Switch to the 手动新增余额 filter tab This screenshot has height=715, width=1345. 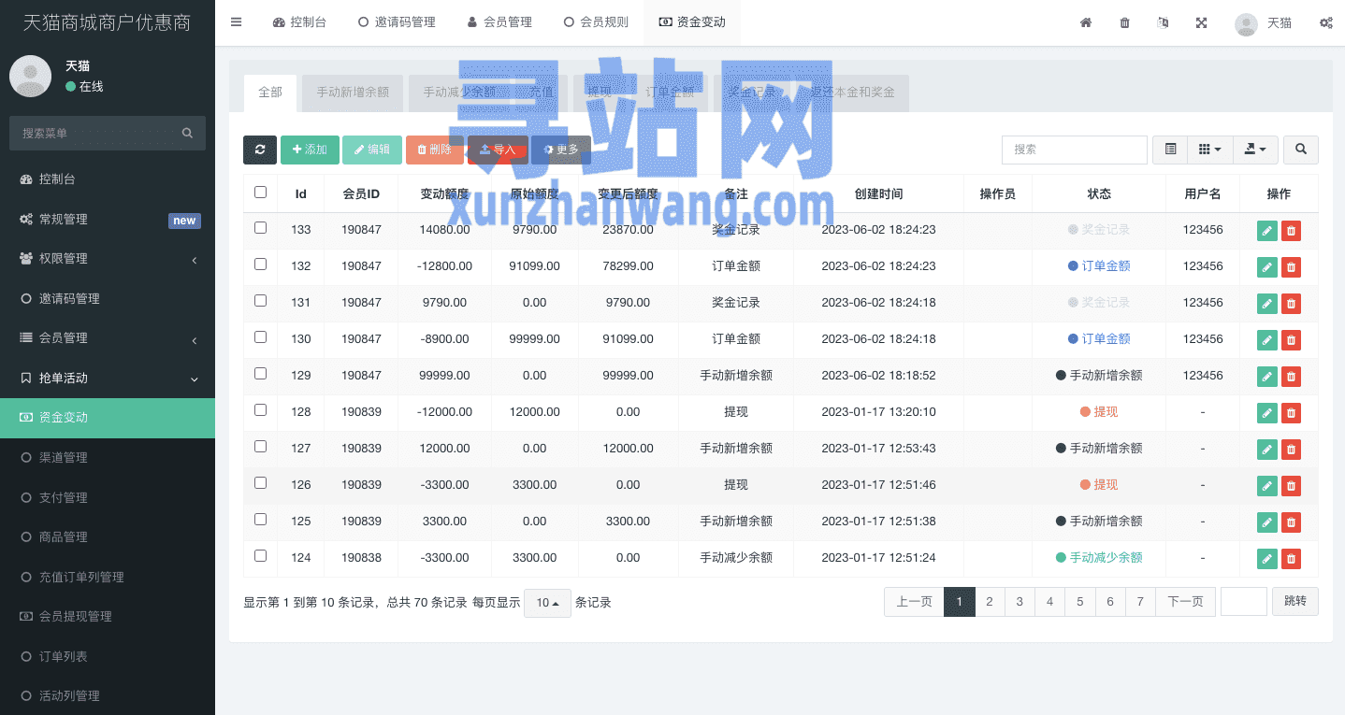pos(352,93)
